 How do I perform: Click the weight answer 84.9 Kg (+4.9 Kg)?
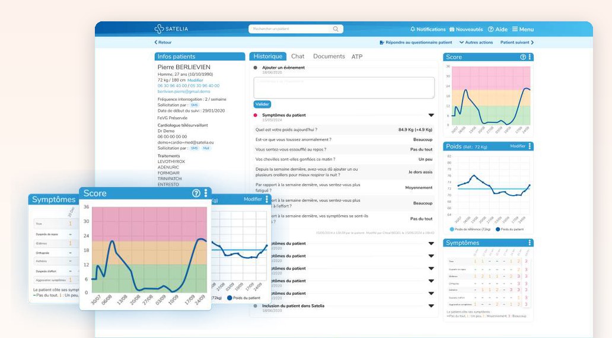tap(415, 130)
